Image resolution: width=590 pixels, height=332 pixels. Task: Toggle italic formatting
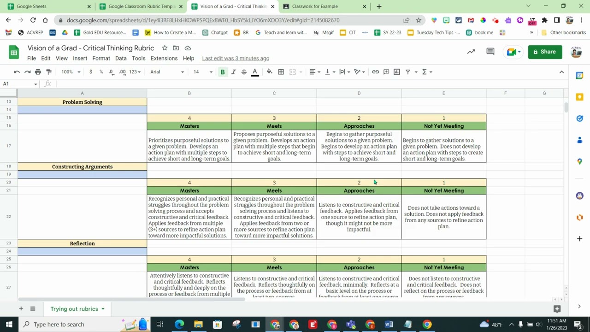click(233, 72)
